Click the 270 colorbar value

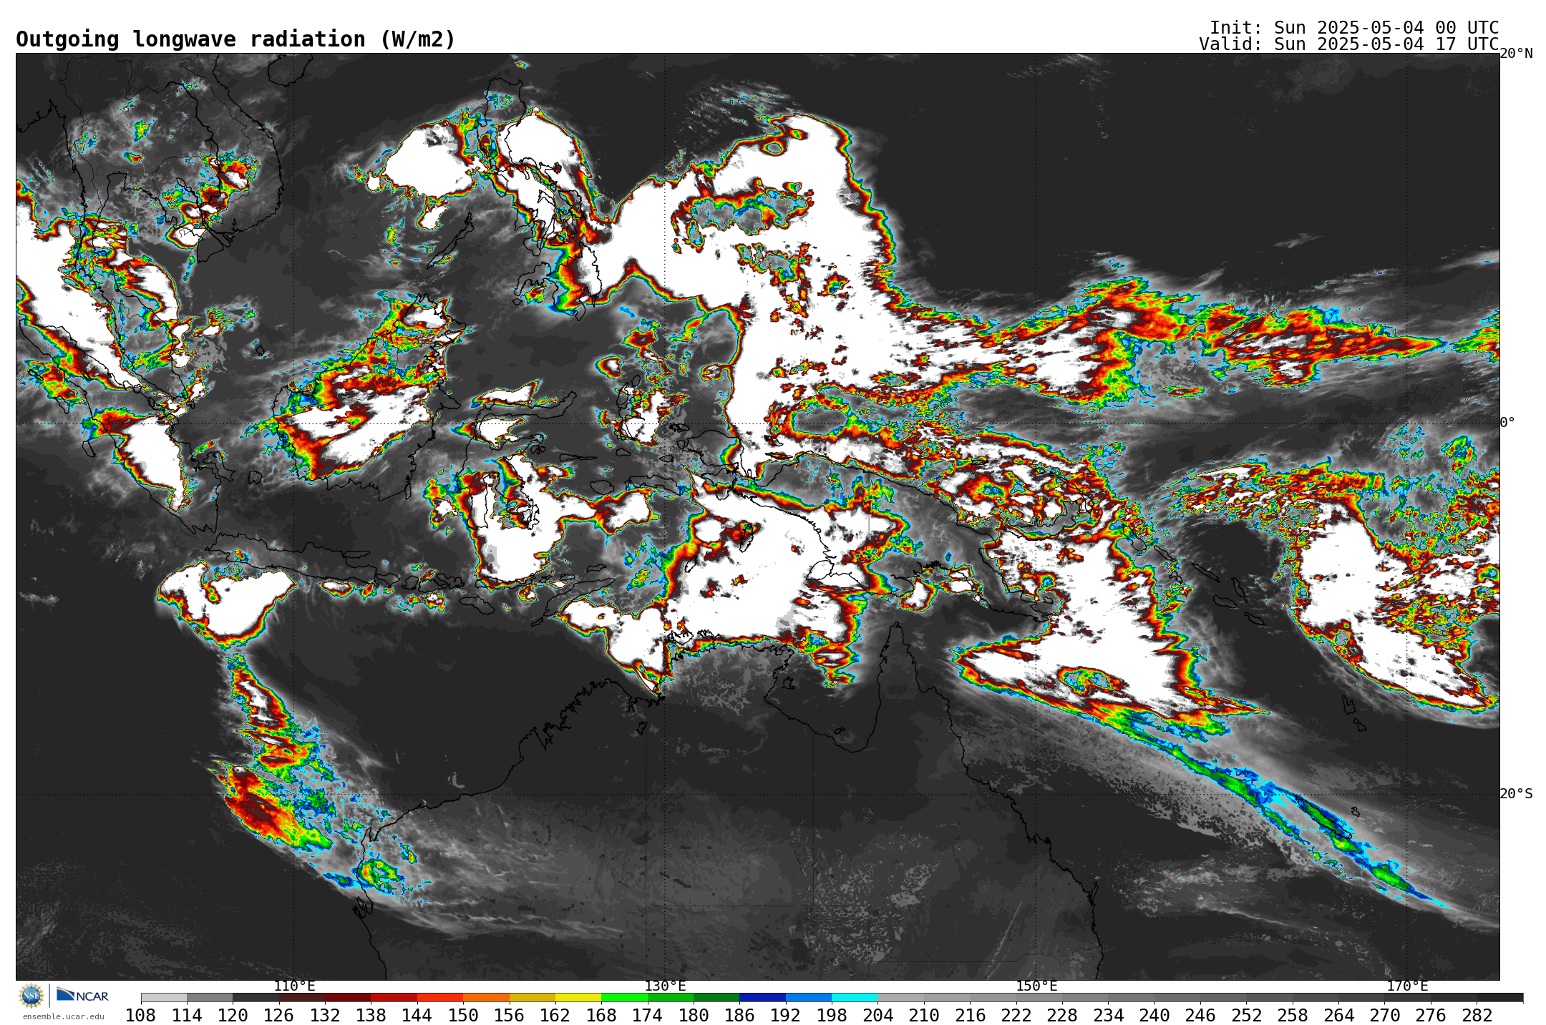click(x=1384, y=1016)
